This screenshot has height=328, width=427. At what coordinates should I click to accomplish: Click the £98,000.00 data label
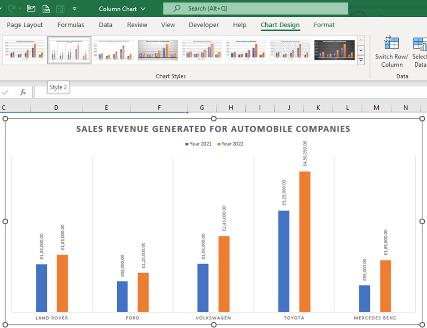pyautogui.click(x=122, y=266)
